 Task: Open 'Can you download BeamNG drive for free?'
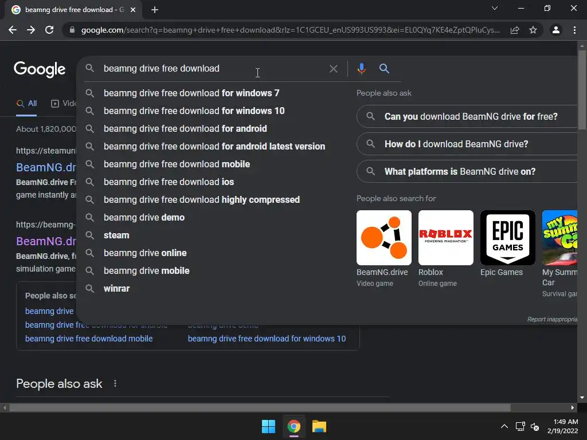[x=467, y=116]
